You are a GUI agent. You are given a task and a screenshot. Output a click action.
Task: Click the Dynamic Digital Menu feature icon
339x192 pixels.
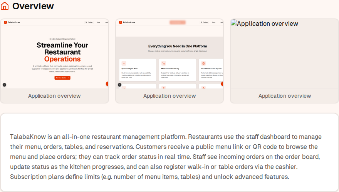pyautogui.click(x=124, y=63)
